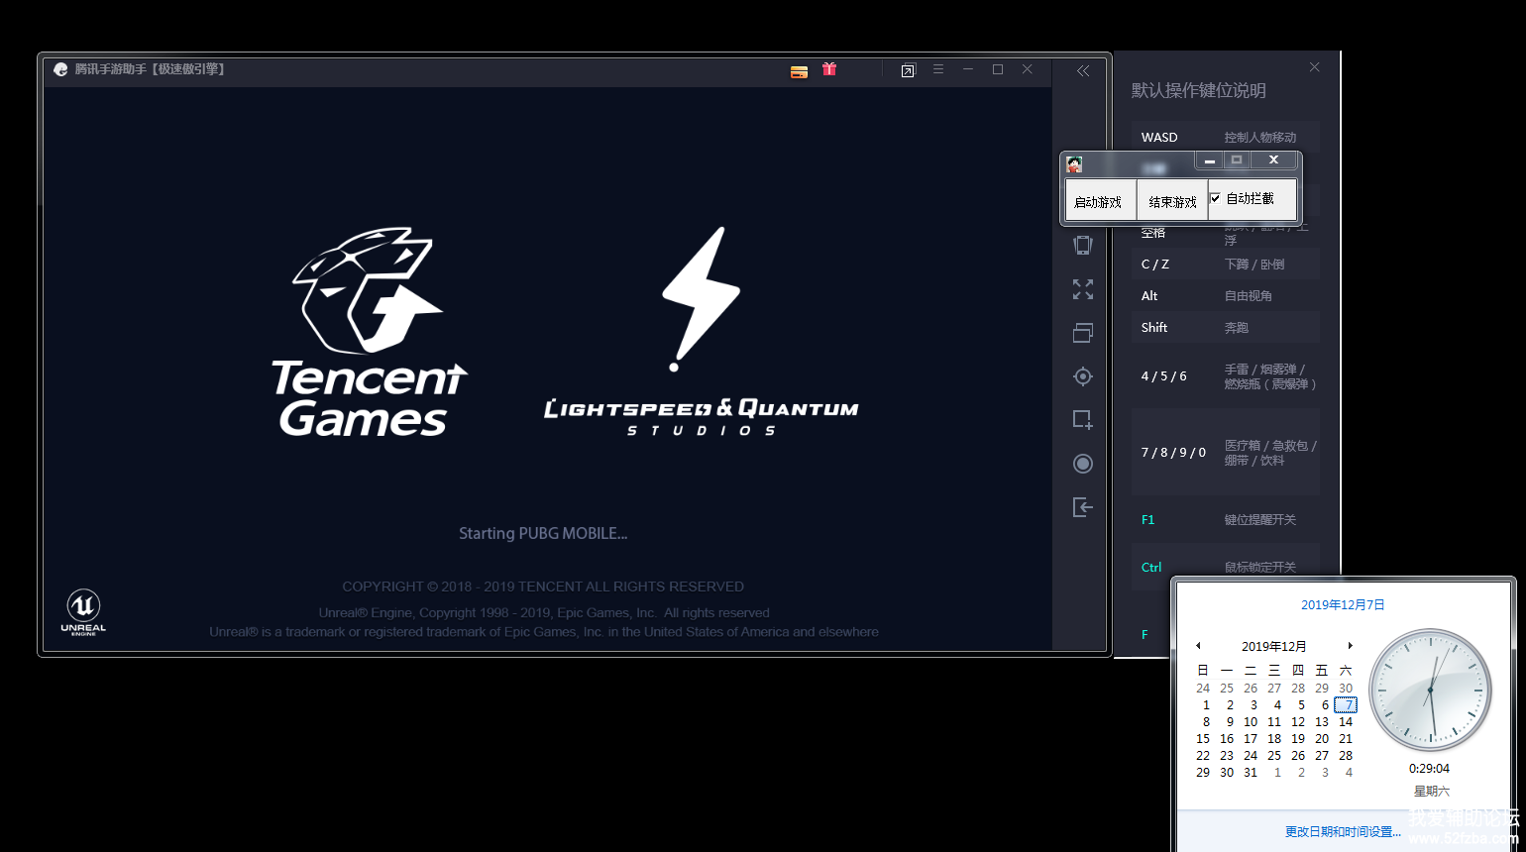
Task: Close the key mapping instructions panel
Action: (1314, 67)
